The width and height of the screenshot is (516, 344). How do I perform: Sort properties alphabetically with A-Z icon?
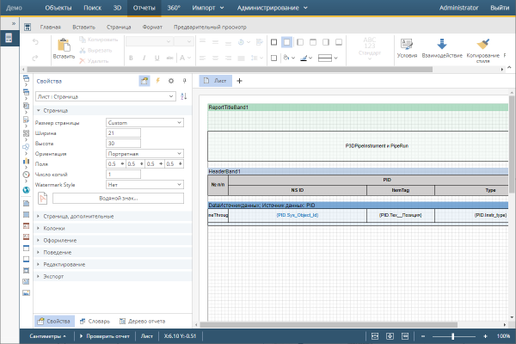coord(184,97)
